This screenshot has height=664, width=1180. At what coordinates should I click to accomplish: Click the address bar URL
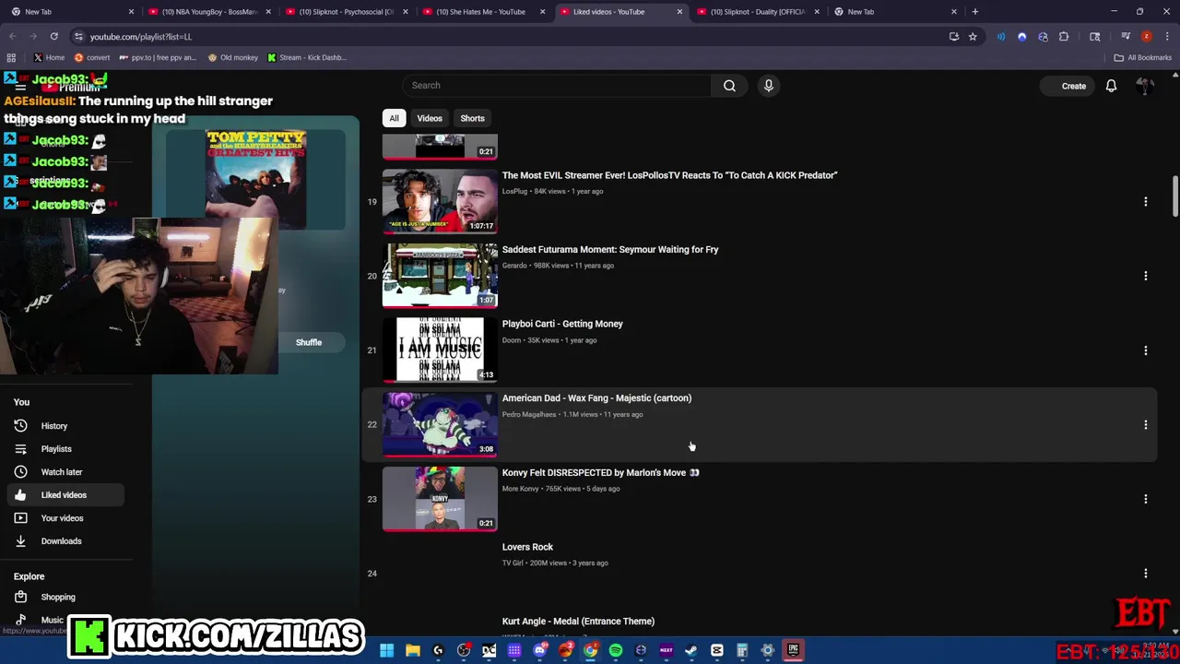pyautogui.click(x=141, y=36)
